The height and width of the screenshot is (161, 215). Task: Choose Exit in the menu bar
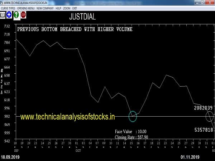point(75,8)
